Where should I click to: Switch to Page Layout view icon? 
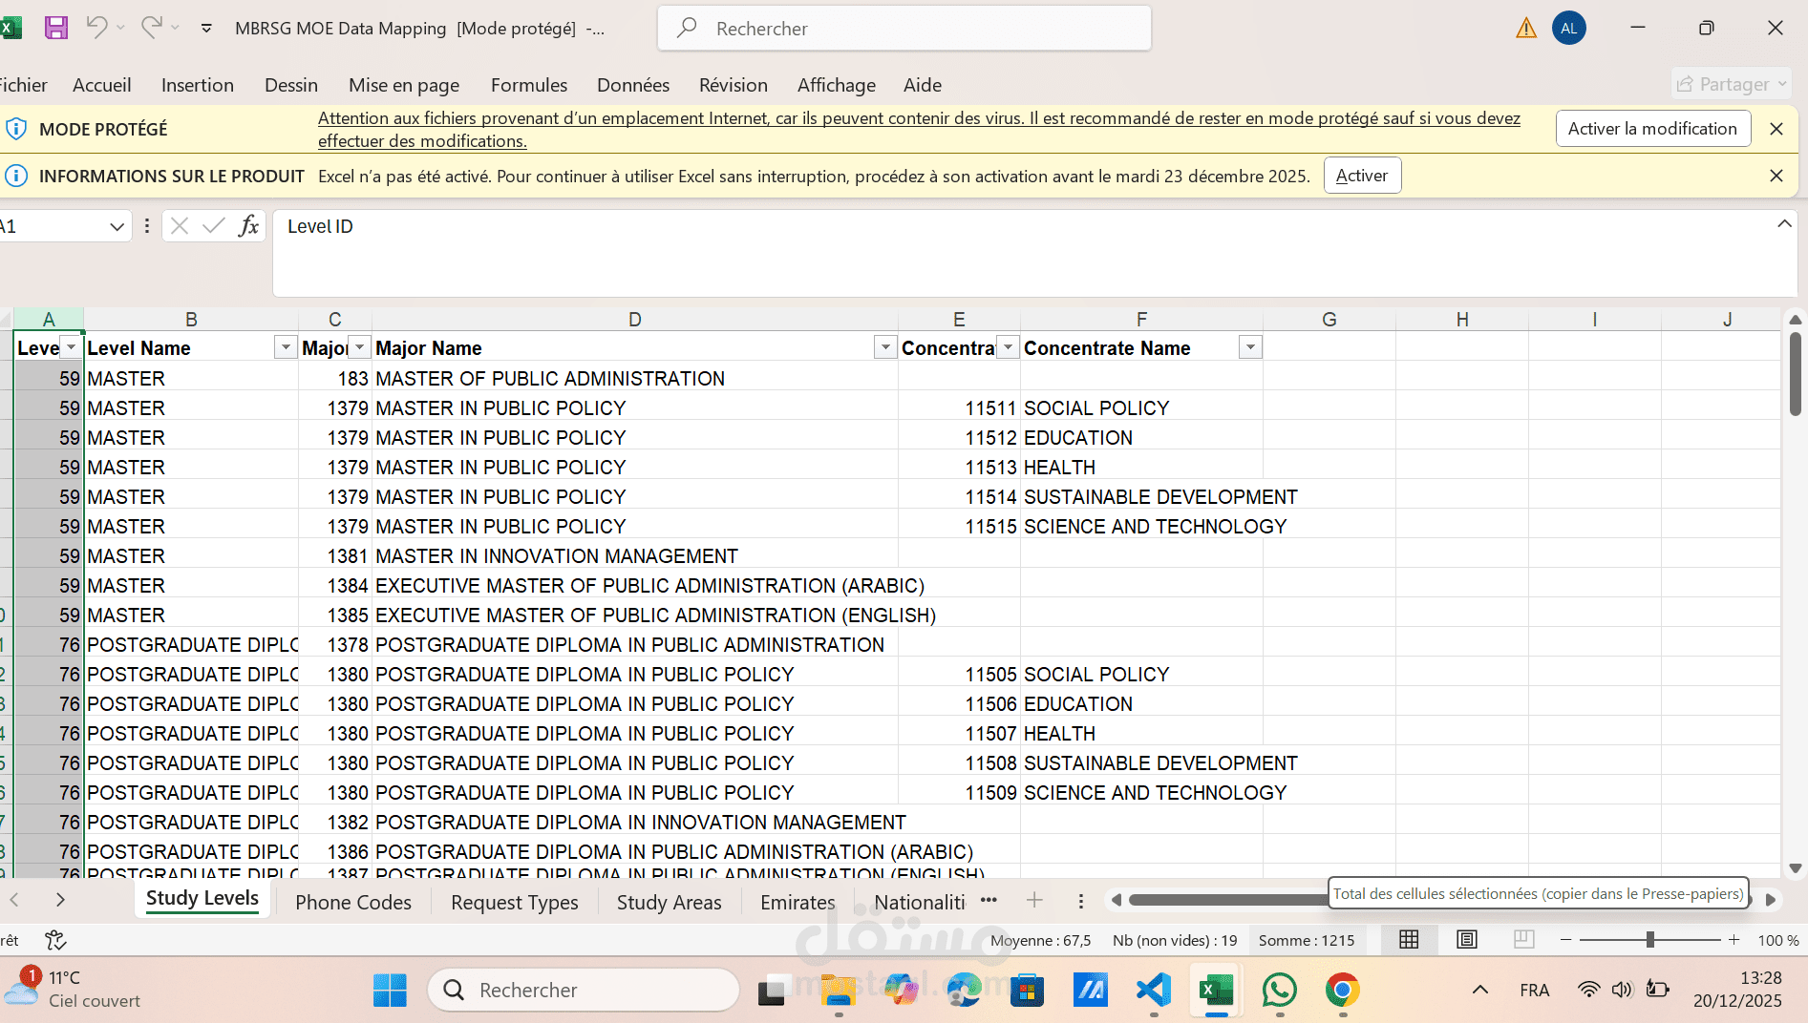1467,940
